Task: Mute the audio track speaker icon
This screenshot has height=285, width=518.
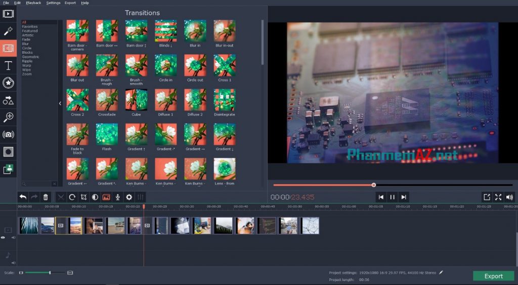Action: click(x=14, y=263)
